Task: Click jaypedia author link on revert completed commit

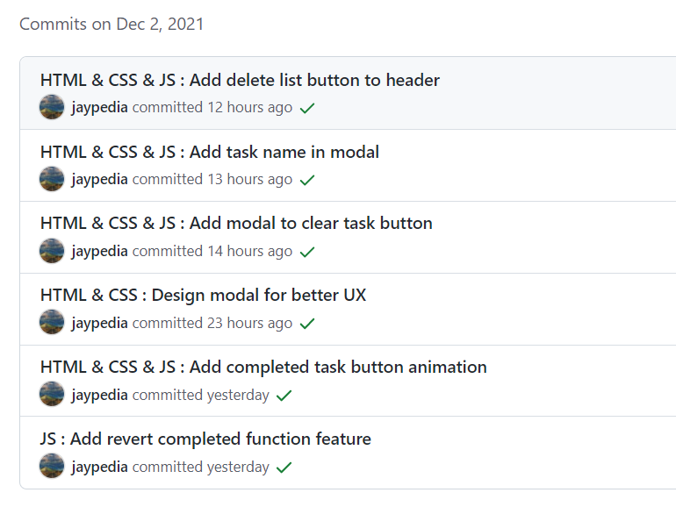Action: [99, 468]
